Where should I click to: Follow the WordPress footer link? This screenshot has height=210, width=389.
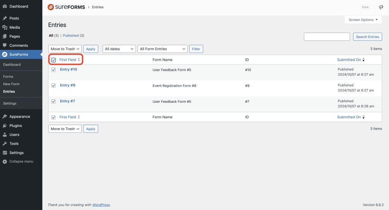[101, 205]
